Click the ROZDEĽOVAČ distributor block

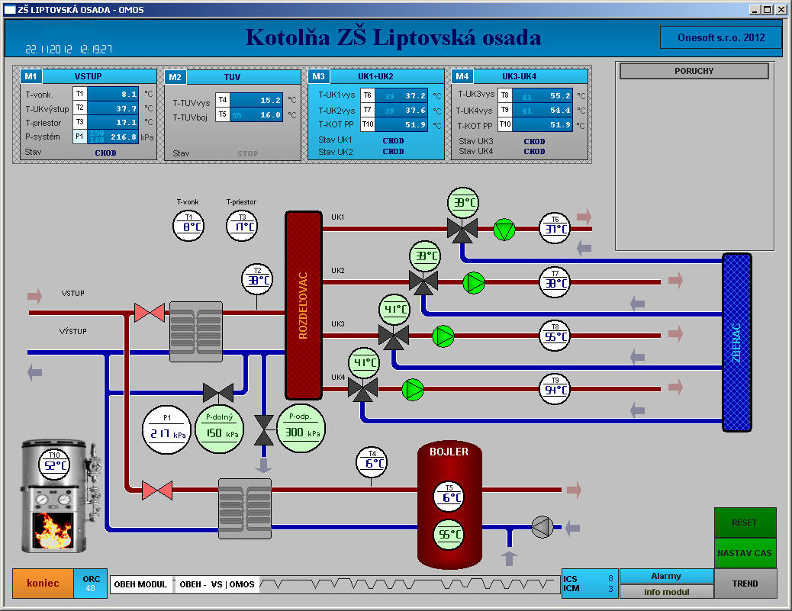pyautogui.click(x=304, y=305)
